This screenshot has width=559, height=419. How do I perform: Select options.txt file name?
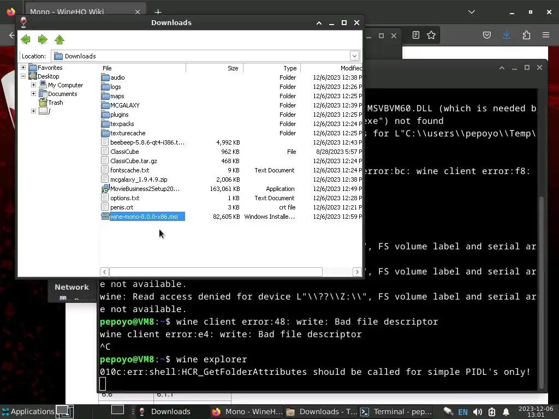click(125, 198)
